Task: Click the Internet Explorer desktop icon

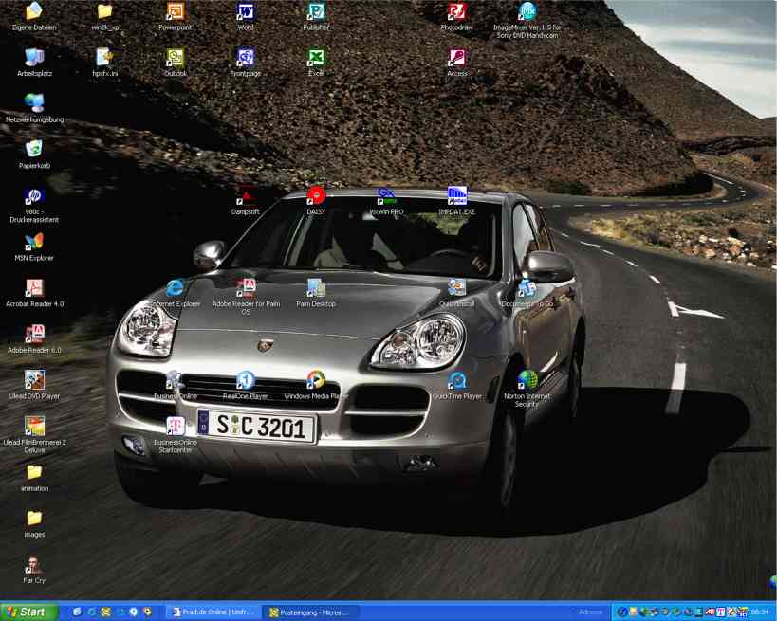Action: point(175,288)
